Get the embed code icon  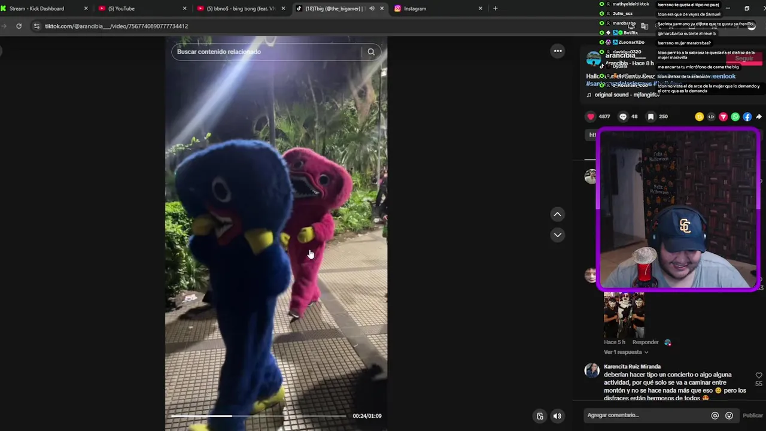coord(711,117)
